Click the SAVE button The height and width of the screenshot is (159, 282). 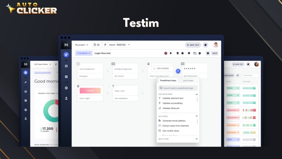(x=215, y=53)
